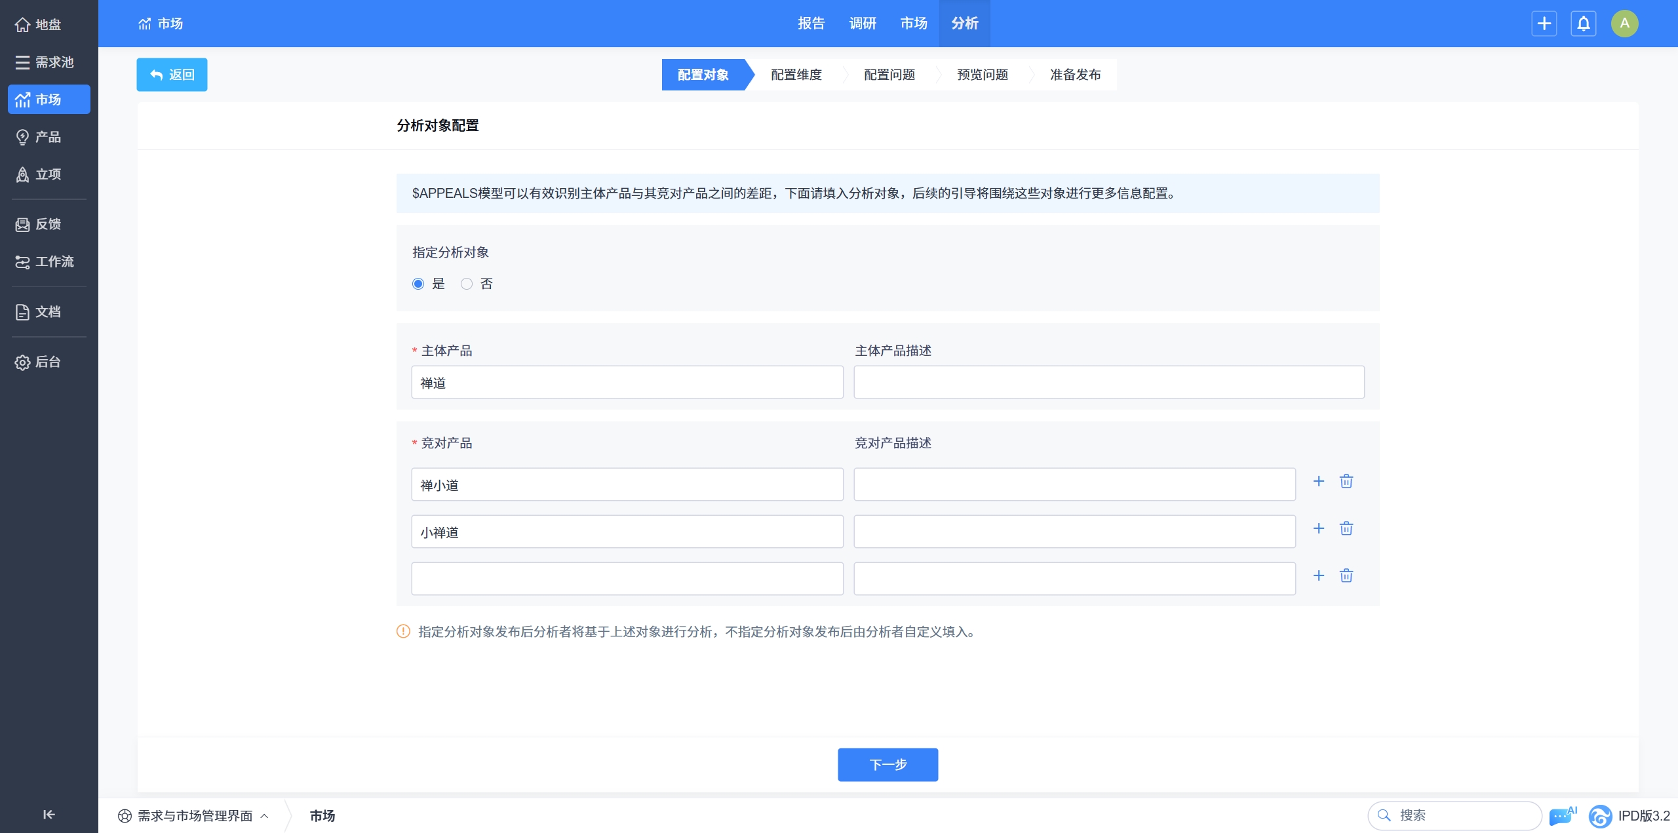The height and width of the screenshot is (833, 1678).
Task: Expand the 需求与市场管理界面 switcher
Action: (x=194, y=815)
